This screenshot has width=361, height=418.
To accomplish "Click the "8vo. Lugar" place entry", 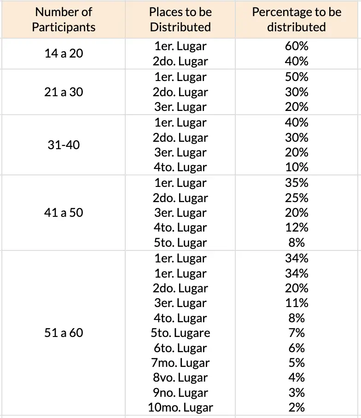I will (180, 378).
